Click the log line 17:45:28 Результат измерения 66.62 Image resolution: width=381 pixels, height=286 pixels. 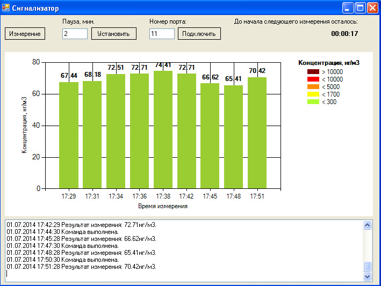(x=81, y=239)
